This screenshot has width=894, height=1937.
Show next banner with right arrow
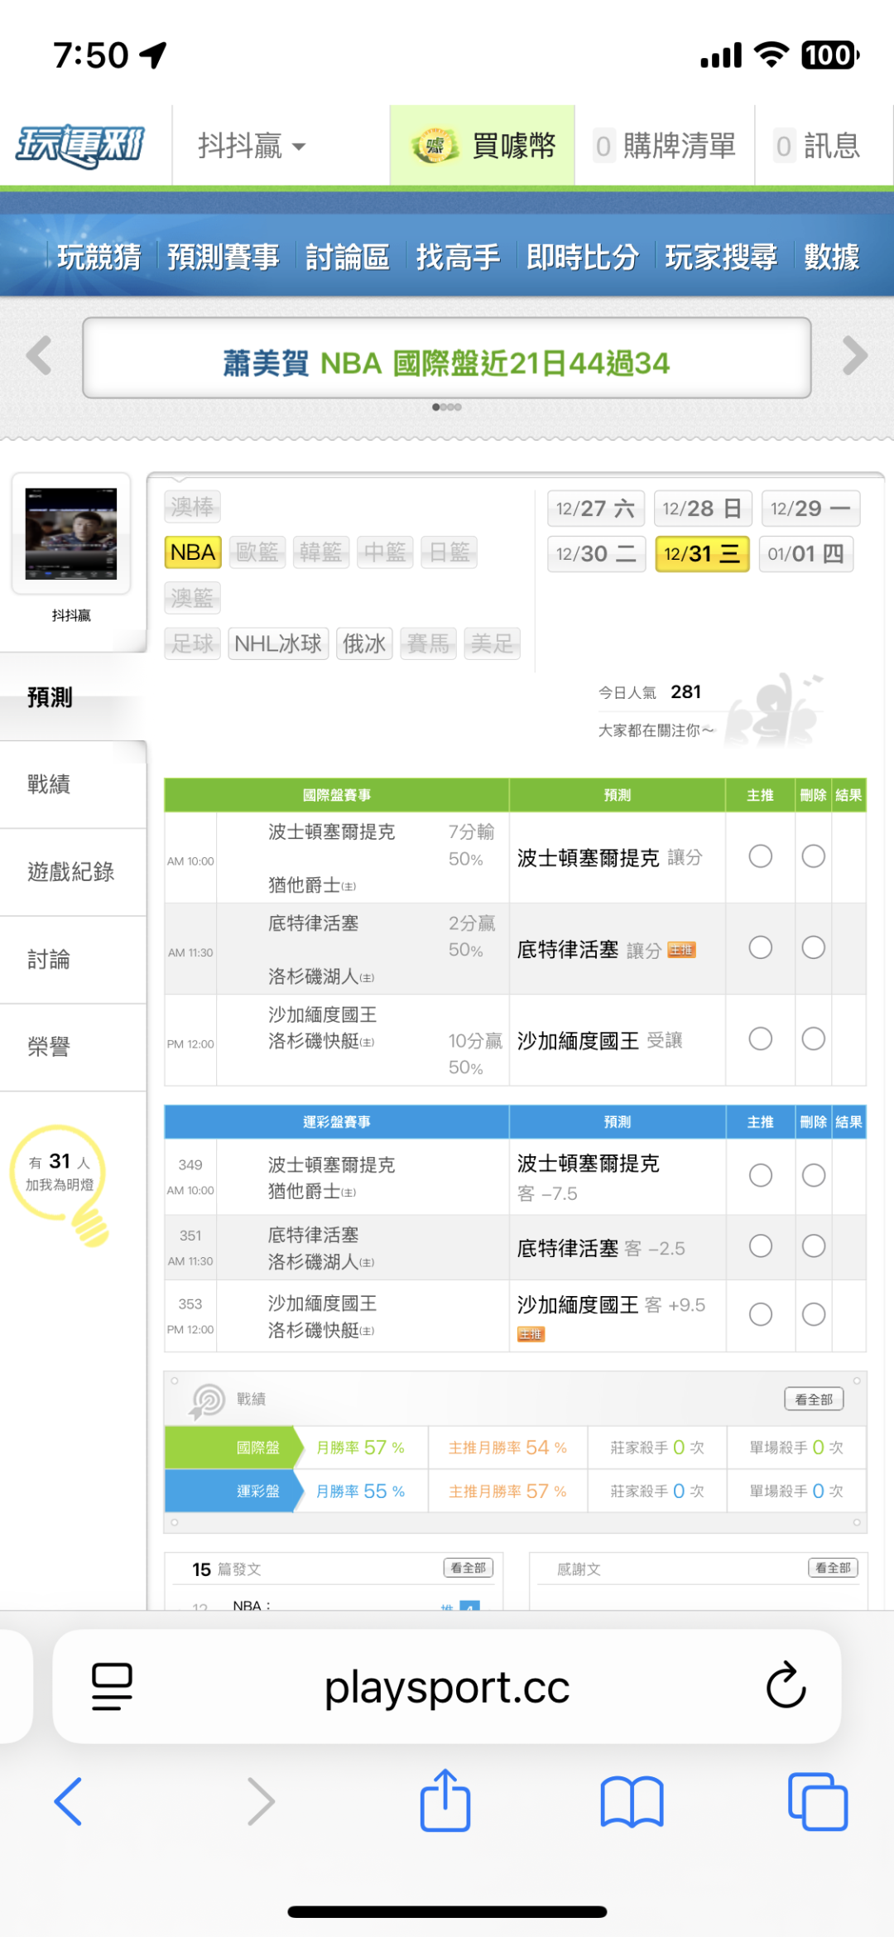tap(854, 356)
